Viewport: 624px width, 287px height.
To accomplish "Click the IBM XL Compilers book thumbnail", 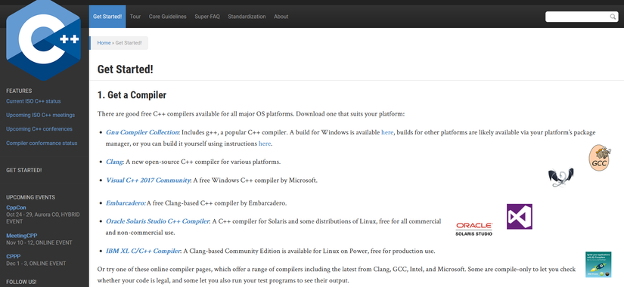I will point(598,264).
